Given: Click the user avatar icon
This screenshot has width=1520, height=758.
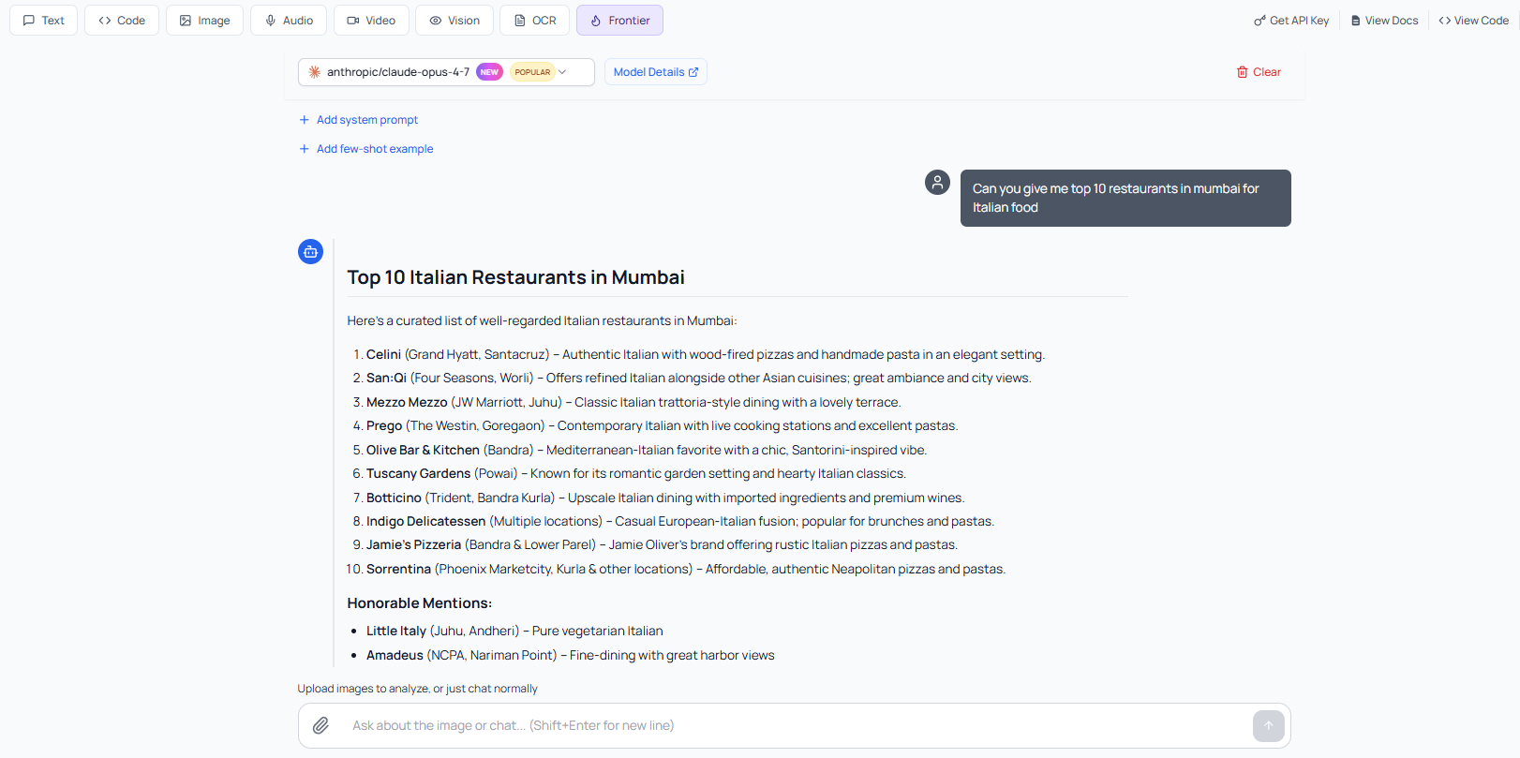Looking at the screenshot, I should [937, 182].
